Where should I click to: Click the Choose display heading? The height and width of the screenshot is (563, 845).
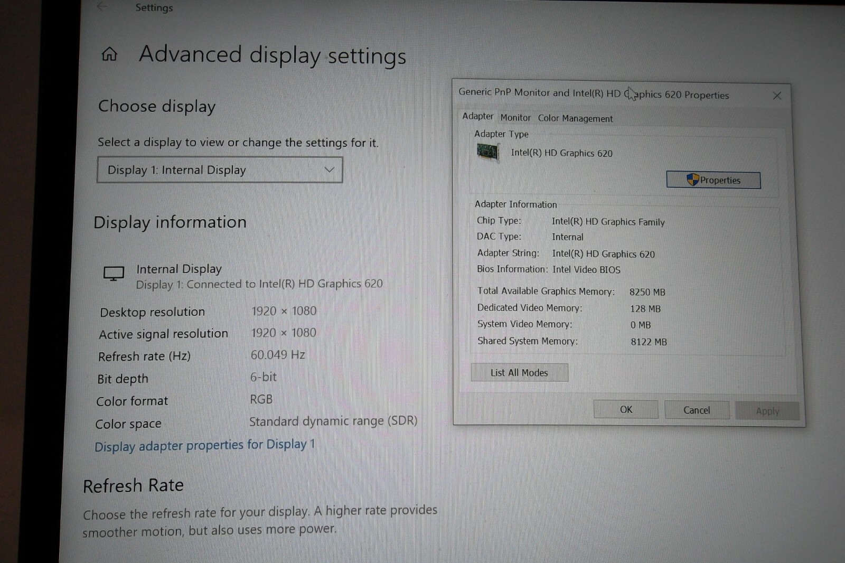tap(157, 107)
